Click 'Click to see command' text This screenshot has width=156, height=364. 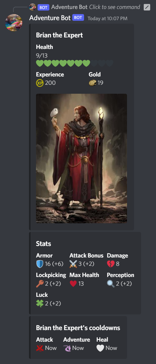click(x=115, y=7)
